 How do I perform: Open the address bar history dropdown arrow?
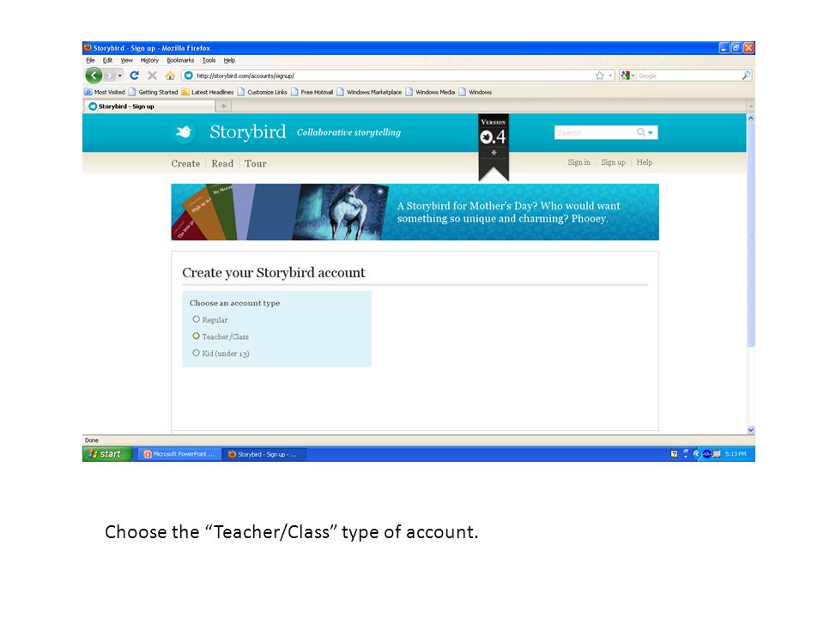tap(610, 76)
